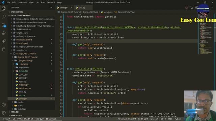
Task: Open the File menu
Action: (x=8, y=2)
